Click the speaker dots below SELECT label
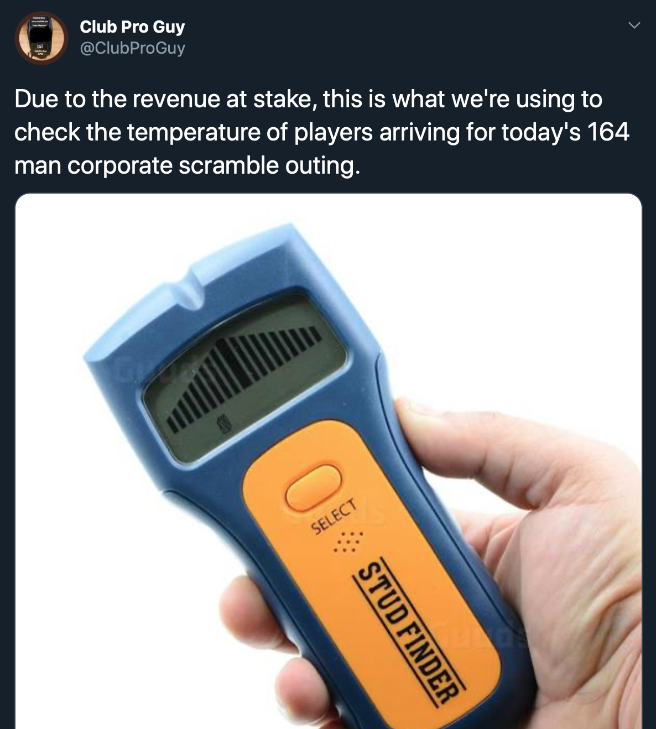 (348, 543)
